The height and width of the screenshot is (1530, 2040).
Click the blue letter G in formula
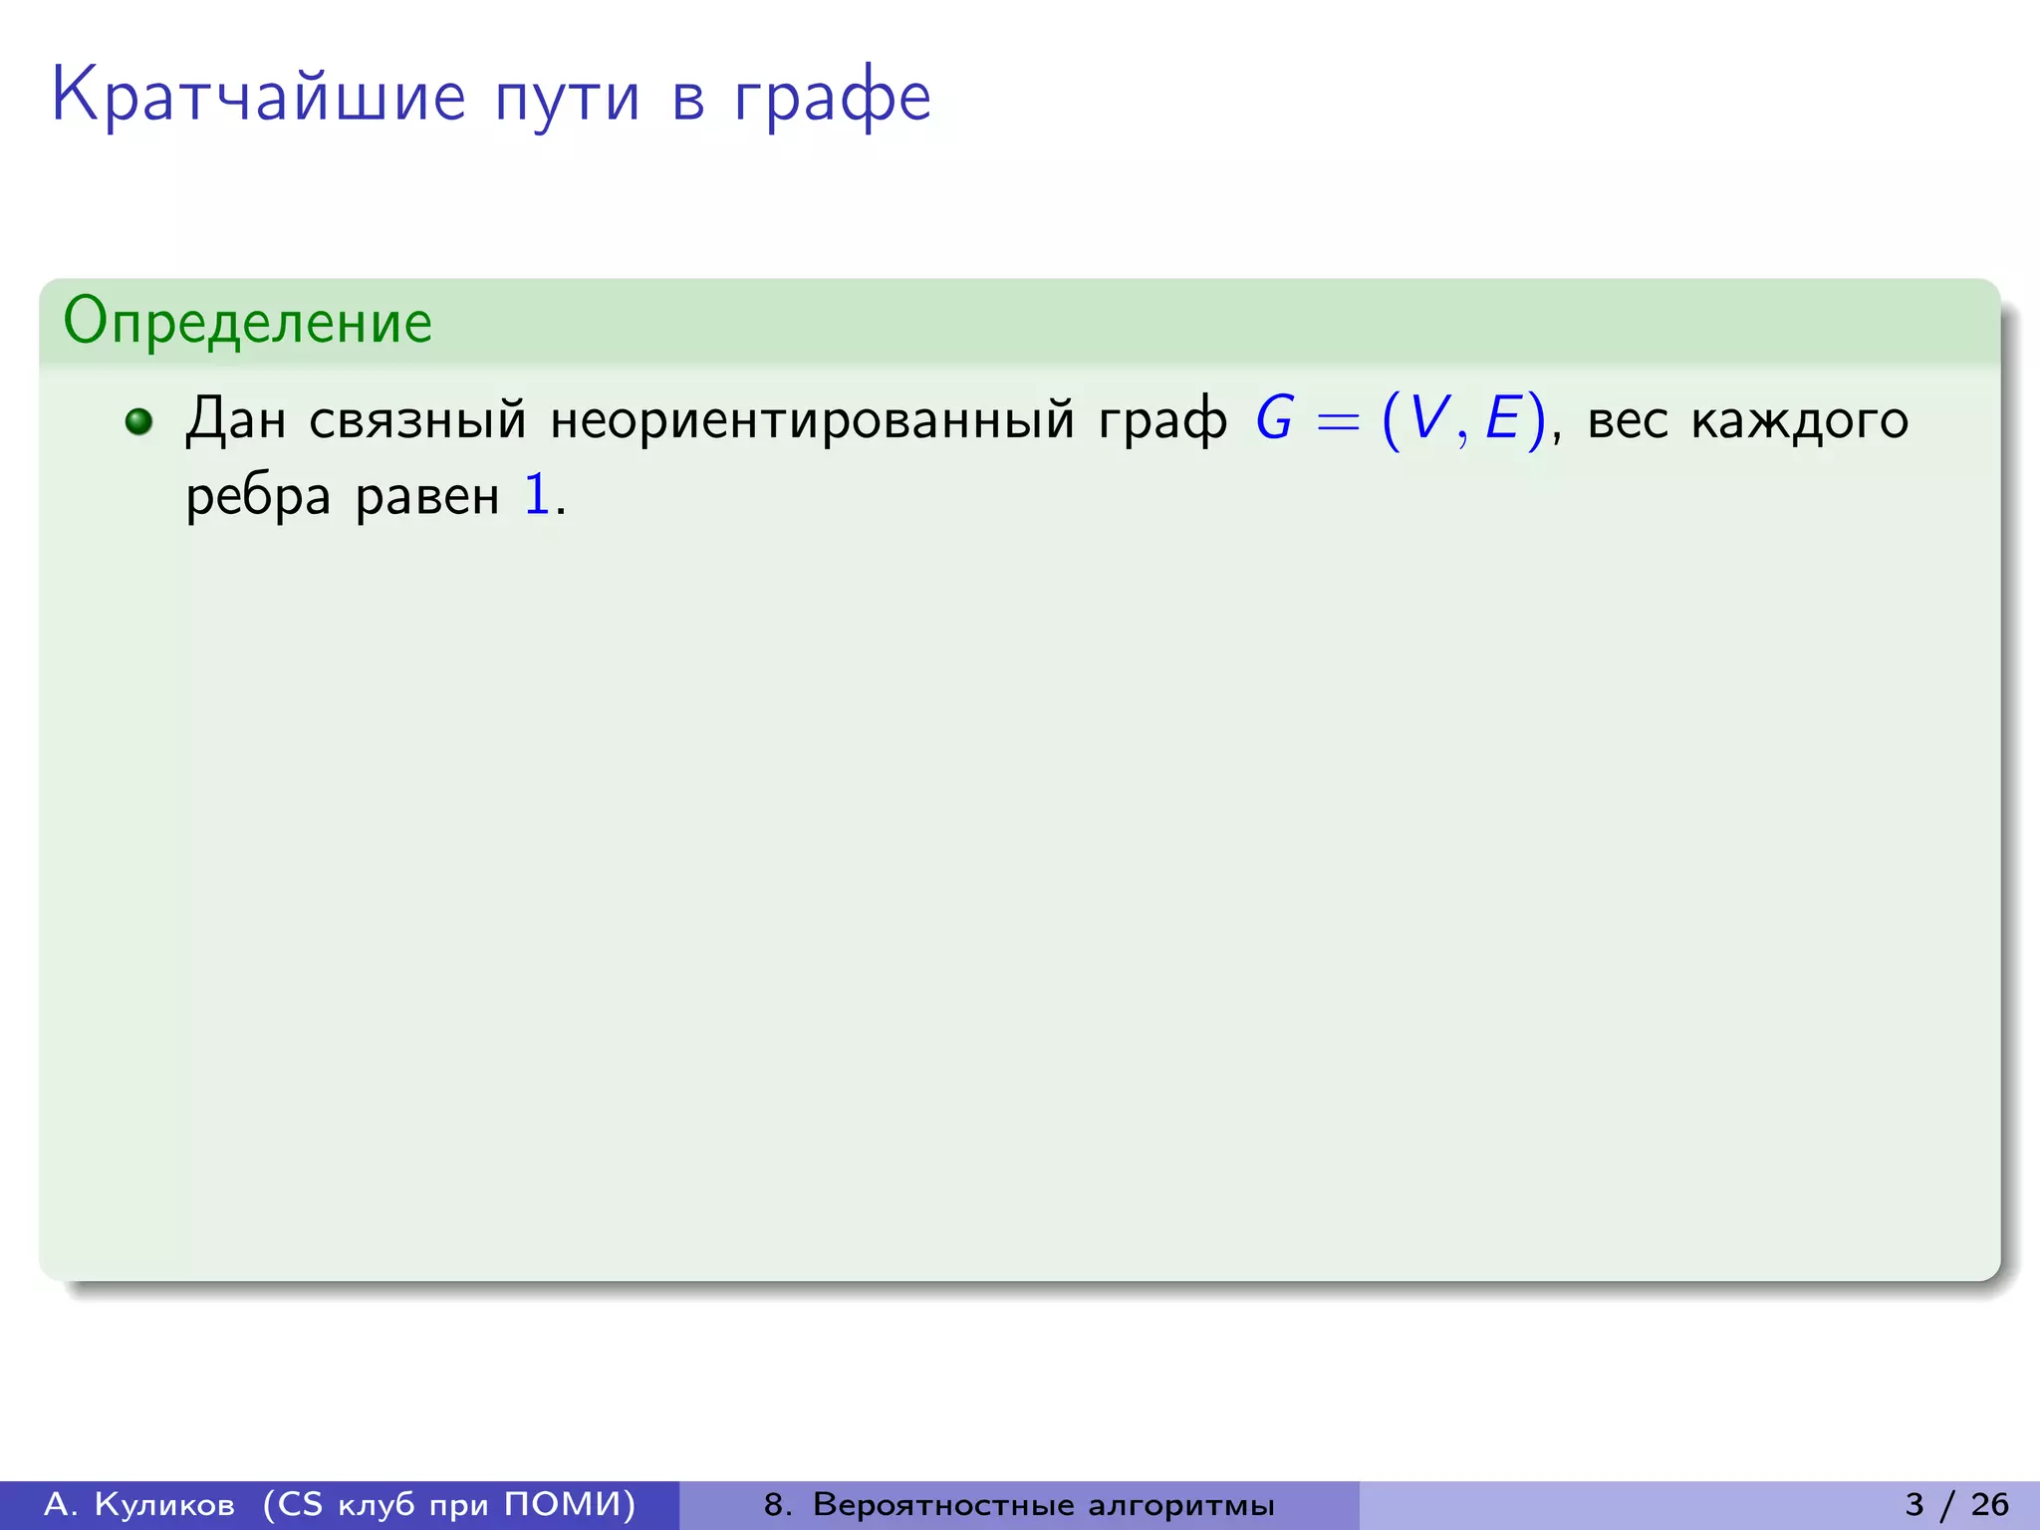click(1275, 418)
